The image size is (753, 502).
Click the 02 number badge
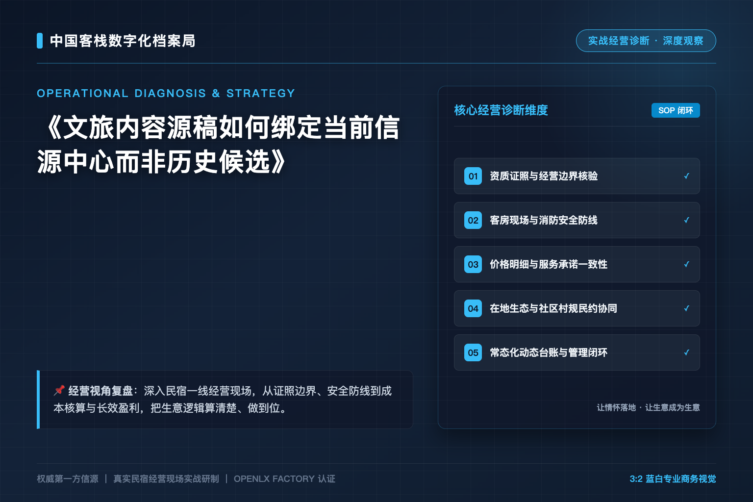[x=473, y=220]
